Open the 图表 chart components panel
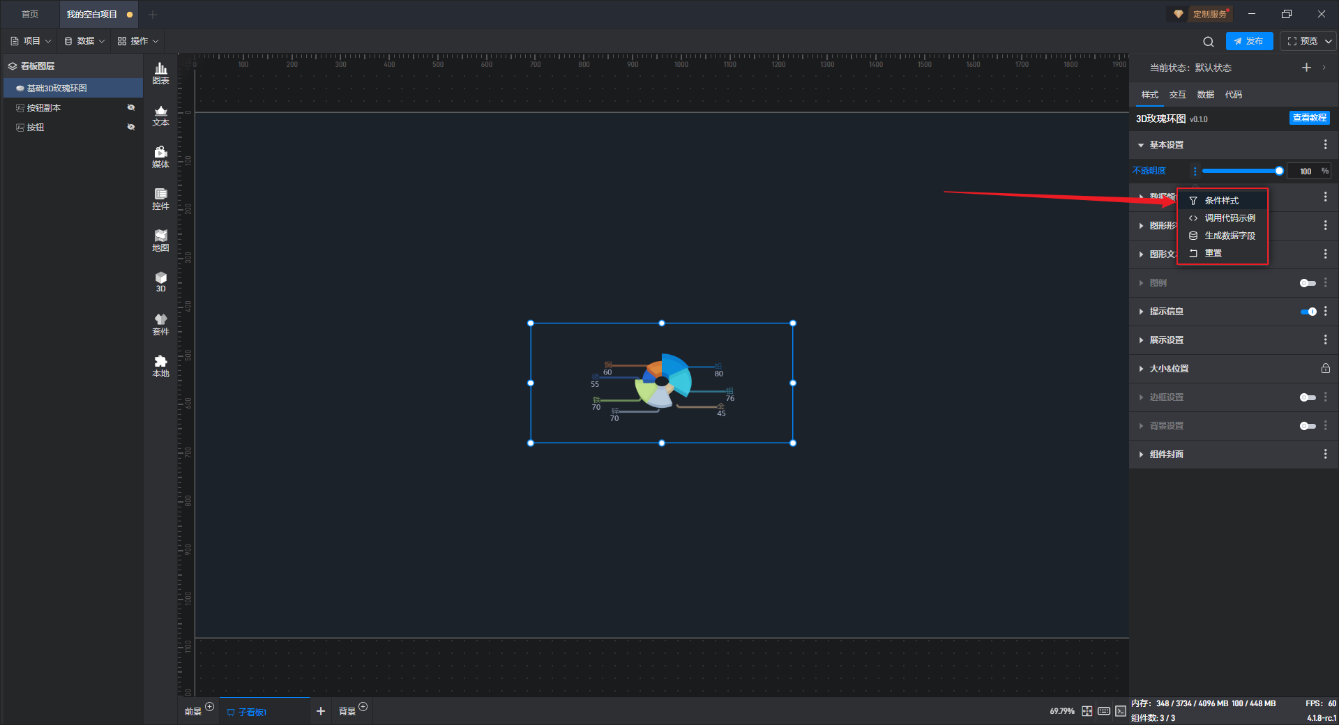 tap(160, 73)
